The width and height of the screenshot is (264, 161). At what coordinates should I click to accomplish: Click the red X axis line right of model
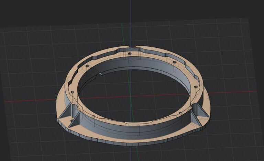232,92
